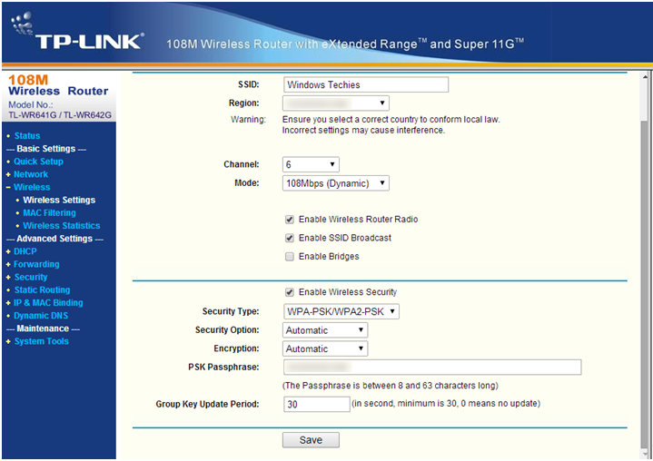Image resolution: width=653 pixels, height=461 pixels.
Task: Uncheck Enable SSID Broadcast
Action: pos(290,238)
